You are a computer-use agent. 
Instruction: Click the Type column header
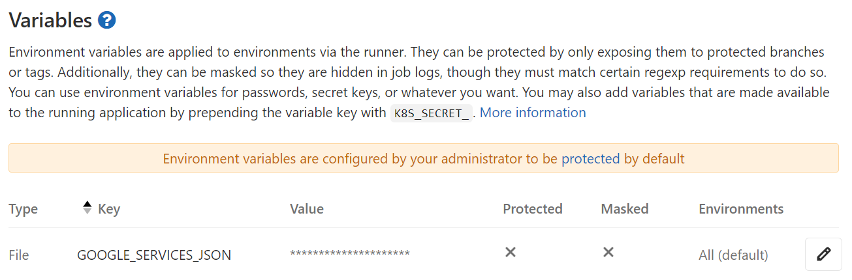pyautogui.click(x=24, y=209)
